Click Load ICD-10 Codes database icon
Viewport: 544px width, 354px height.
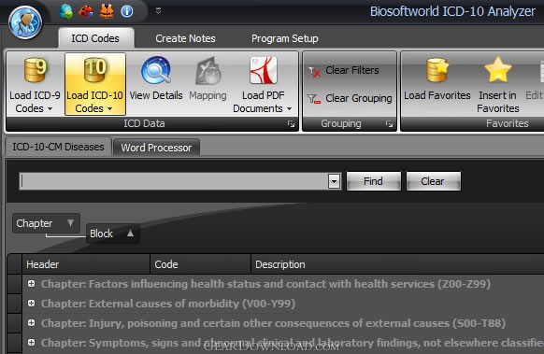pos(94,70)
